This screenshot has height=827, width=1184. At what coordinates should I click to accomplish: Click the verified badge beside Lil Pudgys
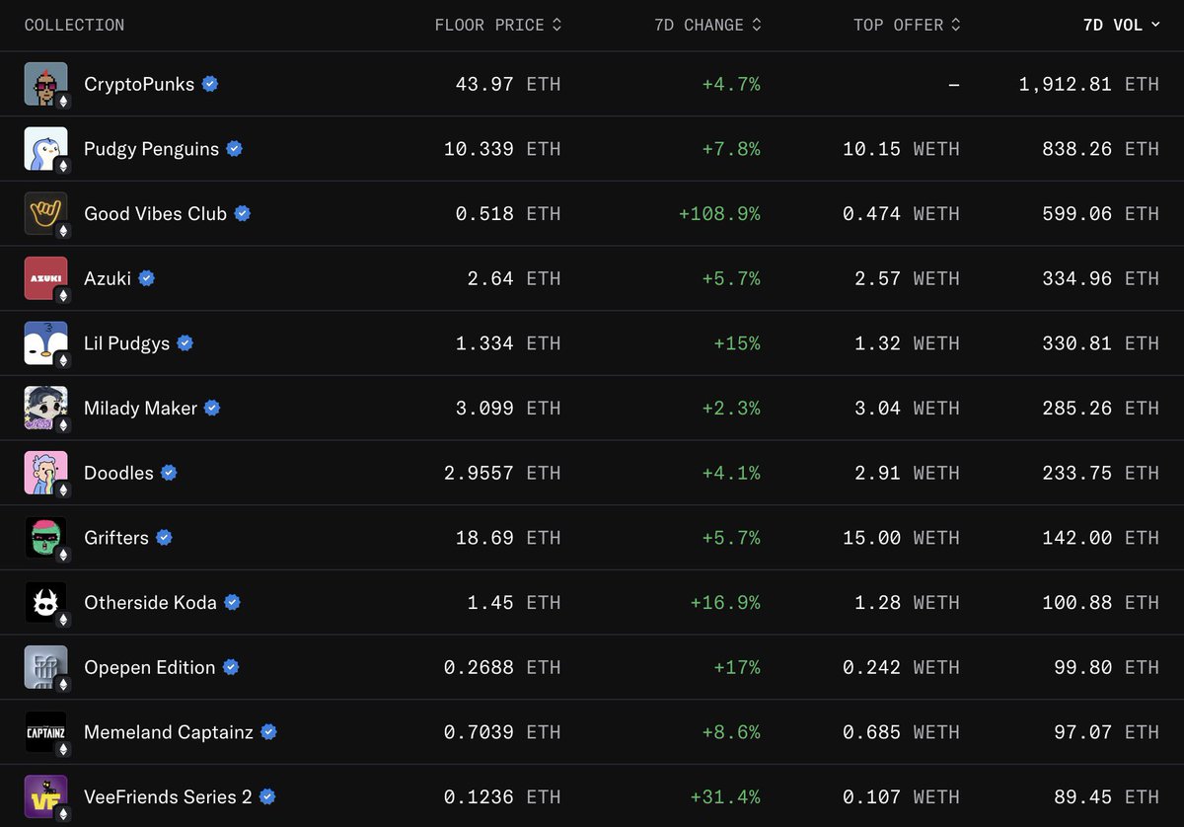click(185, 343)
